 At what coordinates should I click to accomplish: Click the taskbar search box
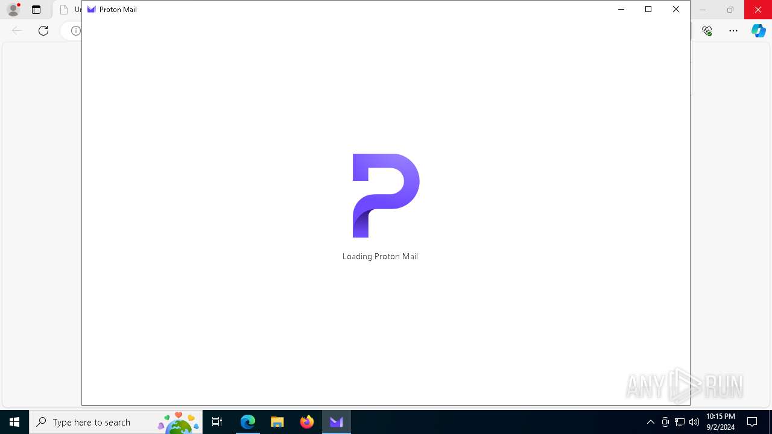(x=116, y=422)
